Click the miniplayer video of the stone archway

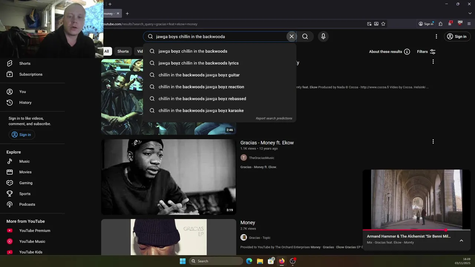point(416,200)
